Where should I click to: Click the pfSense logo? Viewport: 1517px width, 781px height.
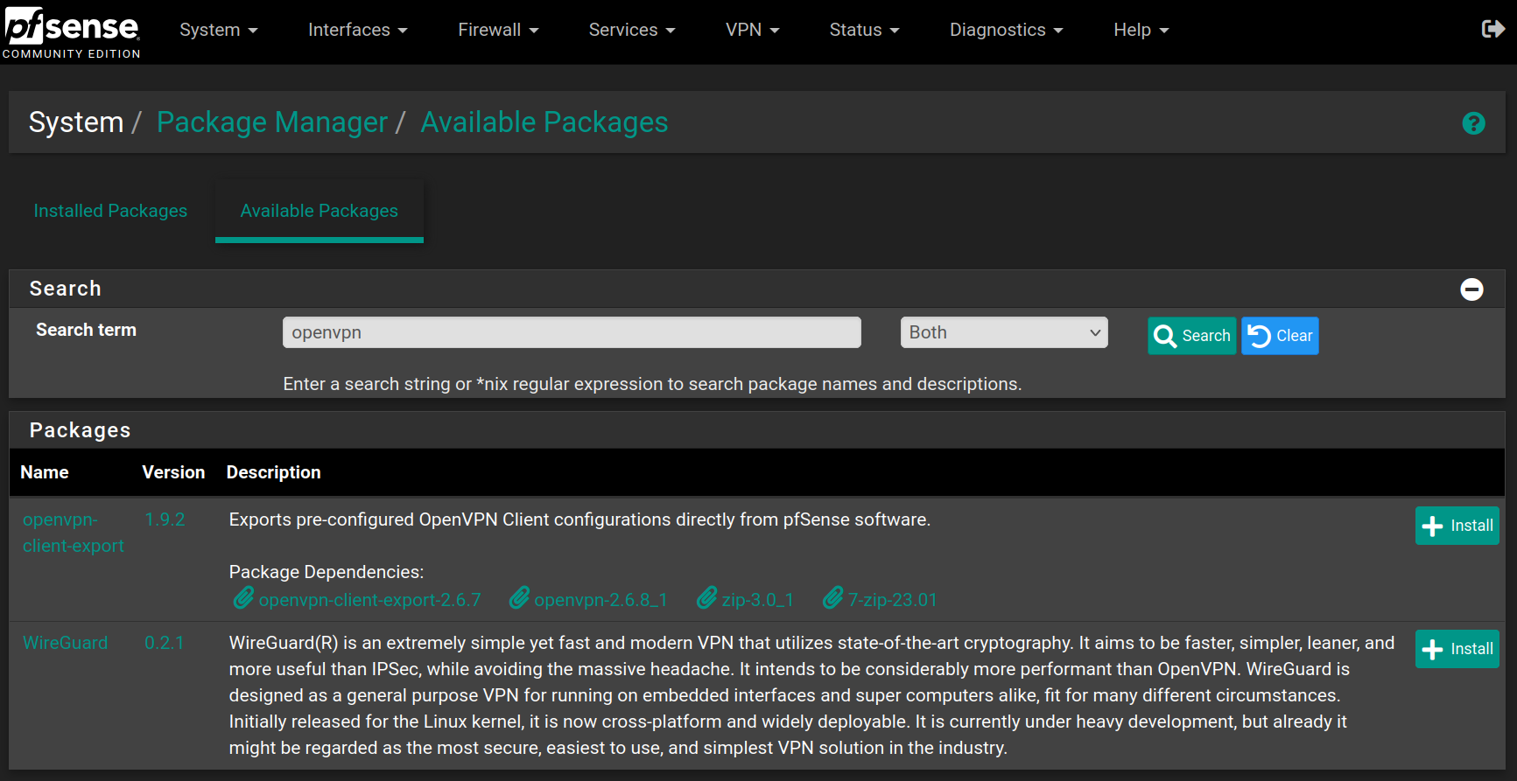[x=71, y=31]
